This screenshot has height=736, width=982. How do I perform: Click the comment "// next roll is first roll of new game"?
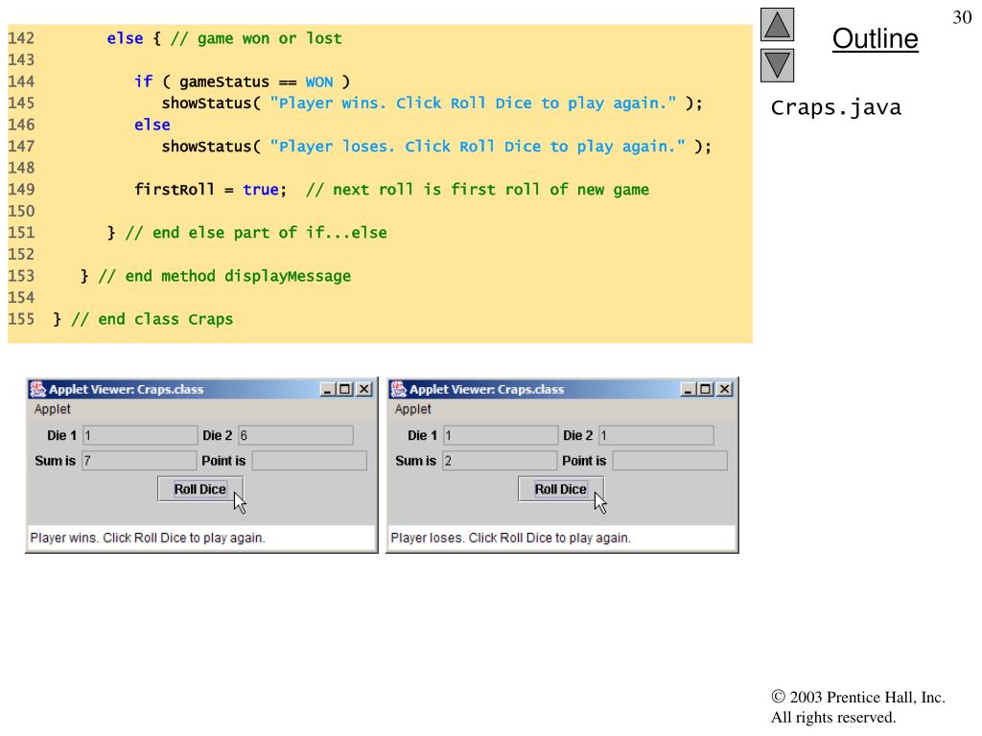(478, 190)
